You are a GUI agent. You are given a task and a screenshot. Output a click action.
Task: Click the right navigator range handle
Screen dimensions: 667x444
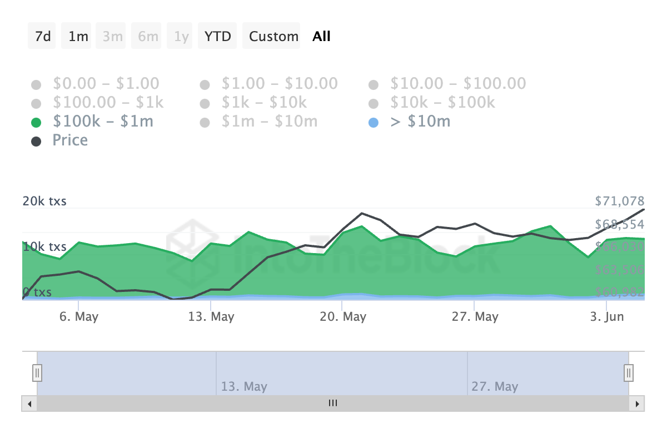pos(629,372)
